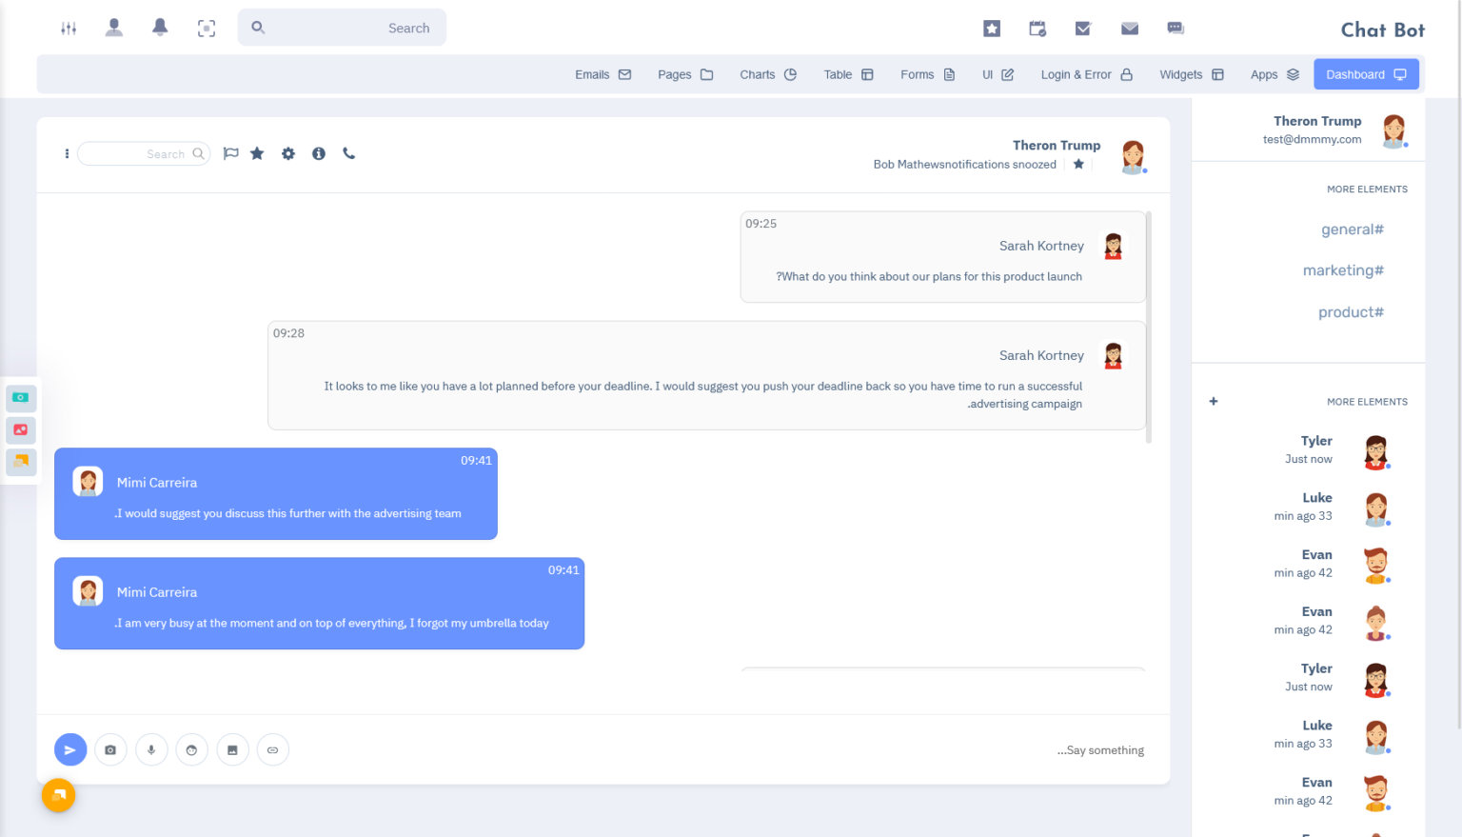
Task: Click test@dmmmy.com email text
Action: [1312, 139]
